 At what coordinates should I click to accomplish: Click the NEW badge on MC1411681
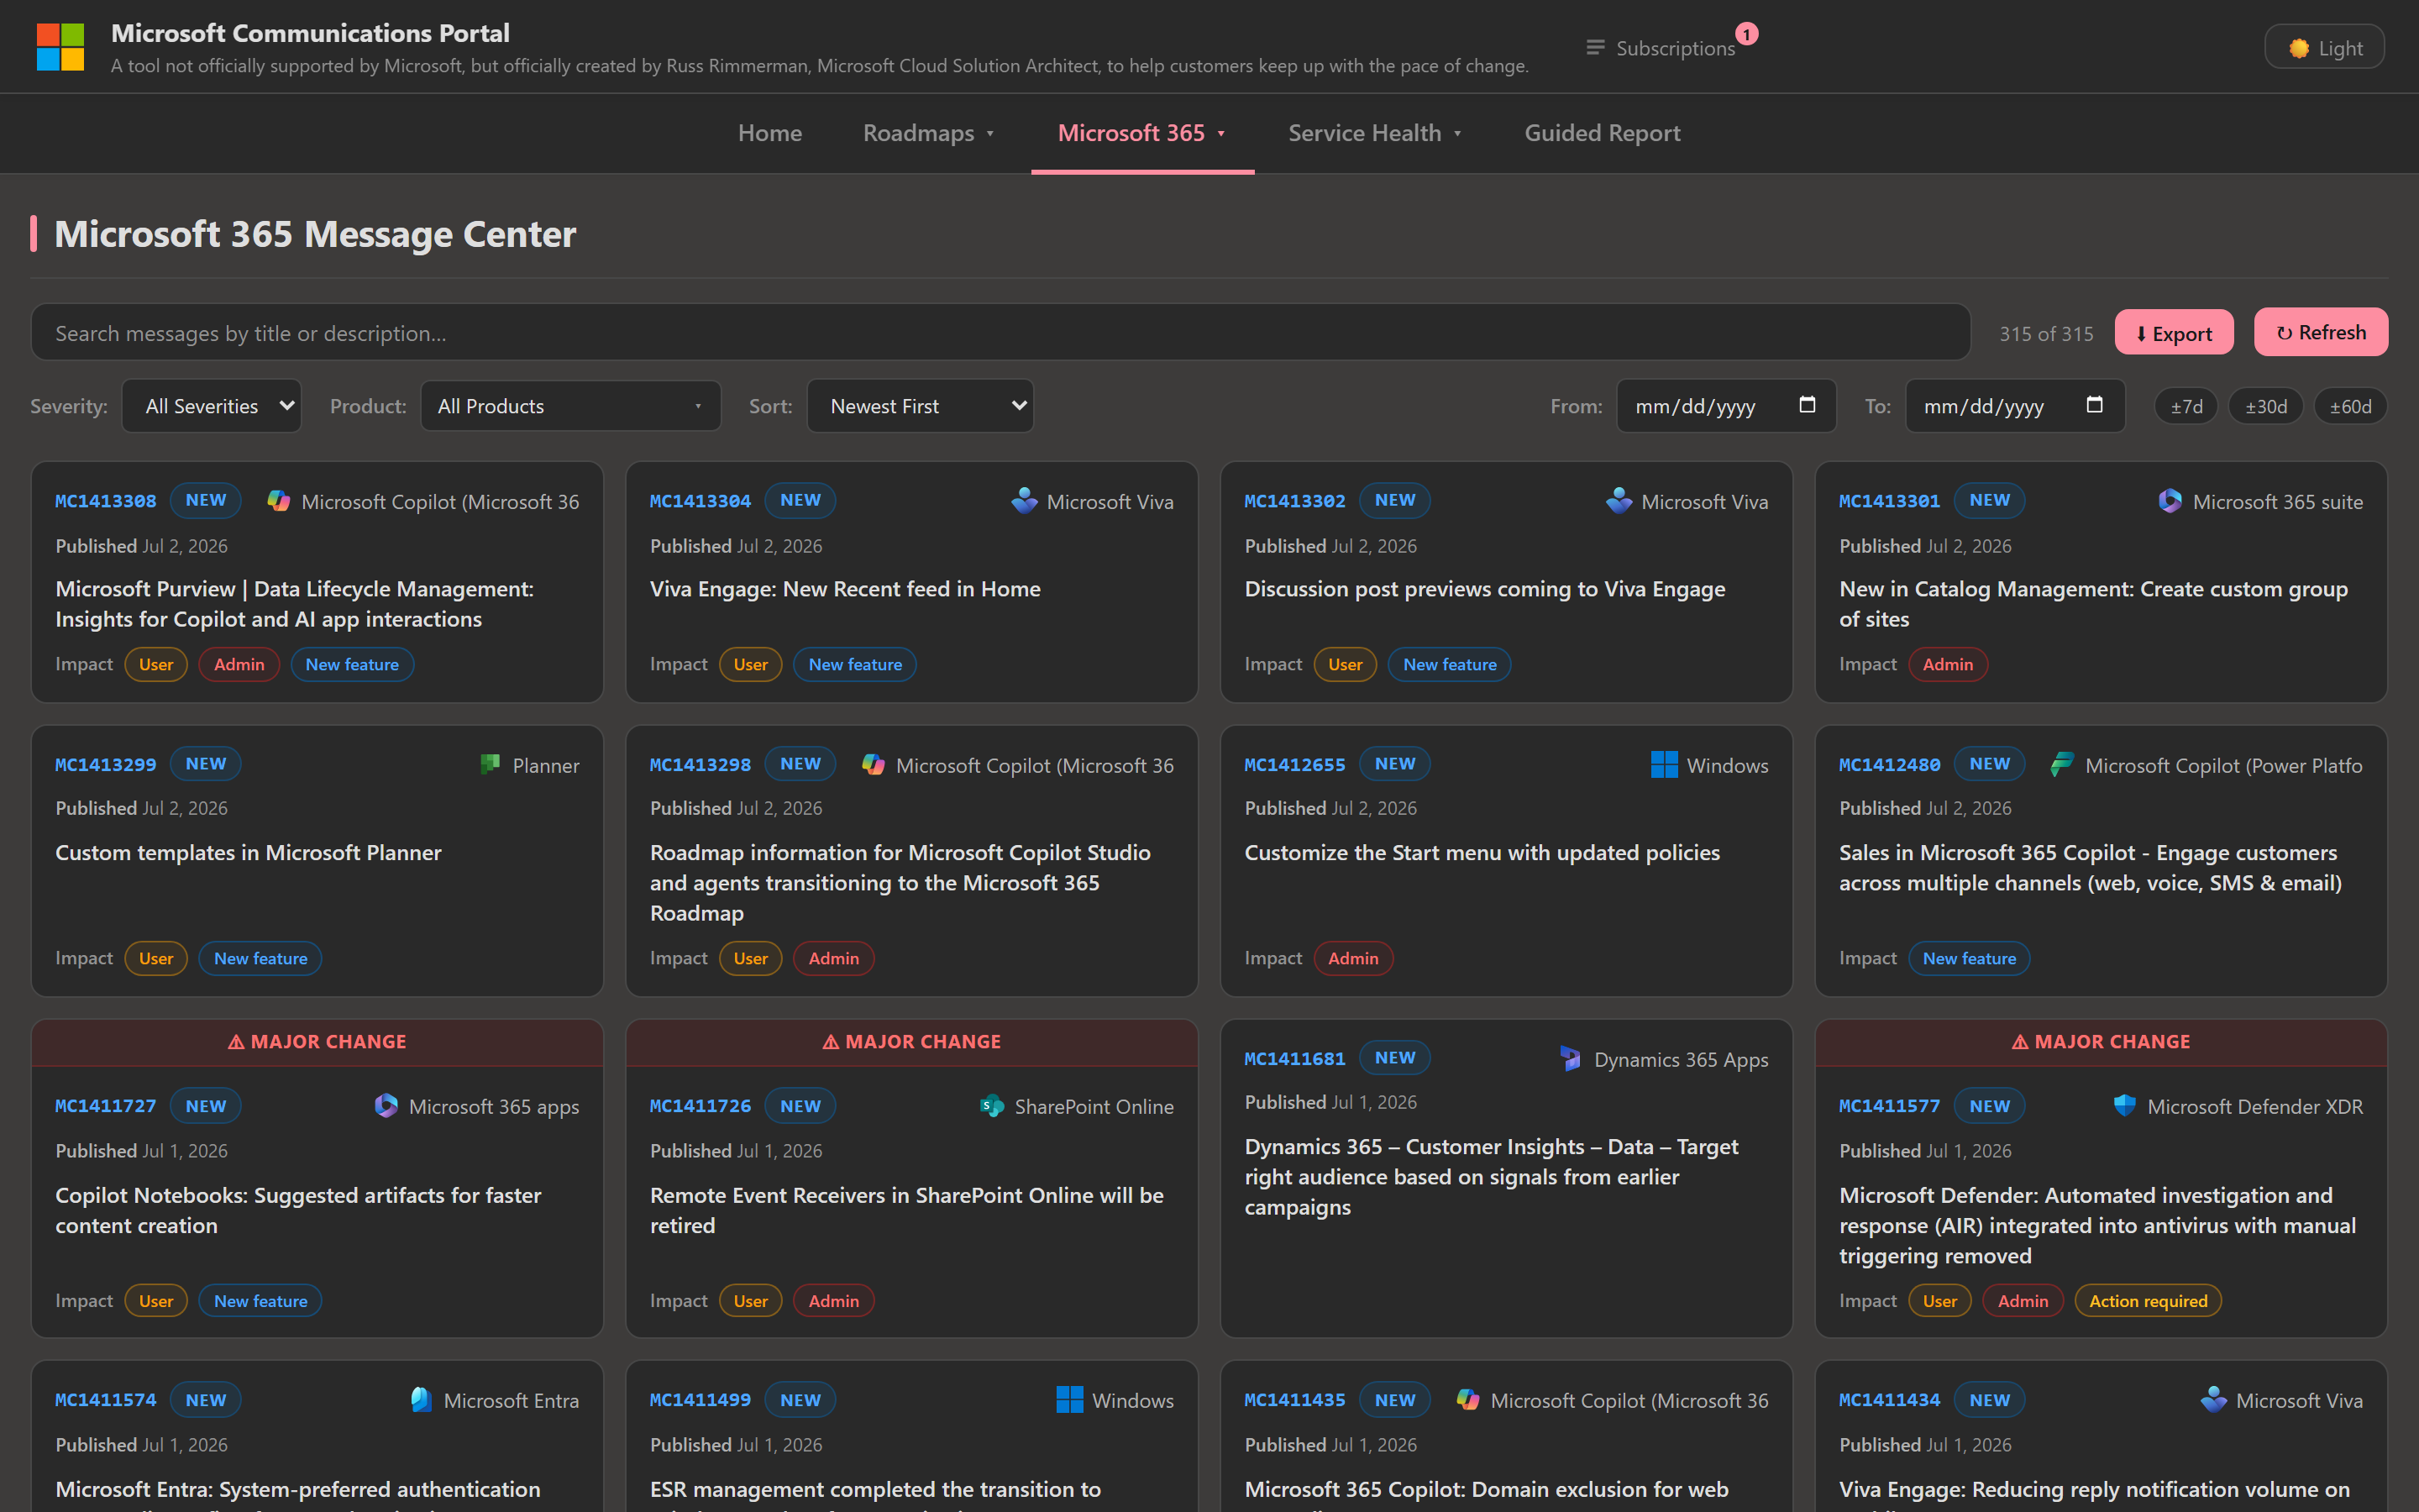click(1394, 1058)
